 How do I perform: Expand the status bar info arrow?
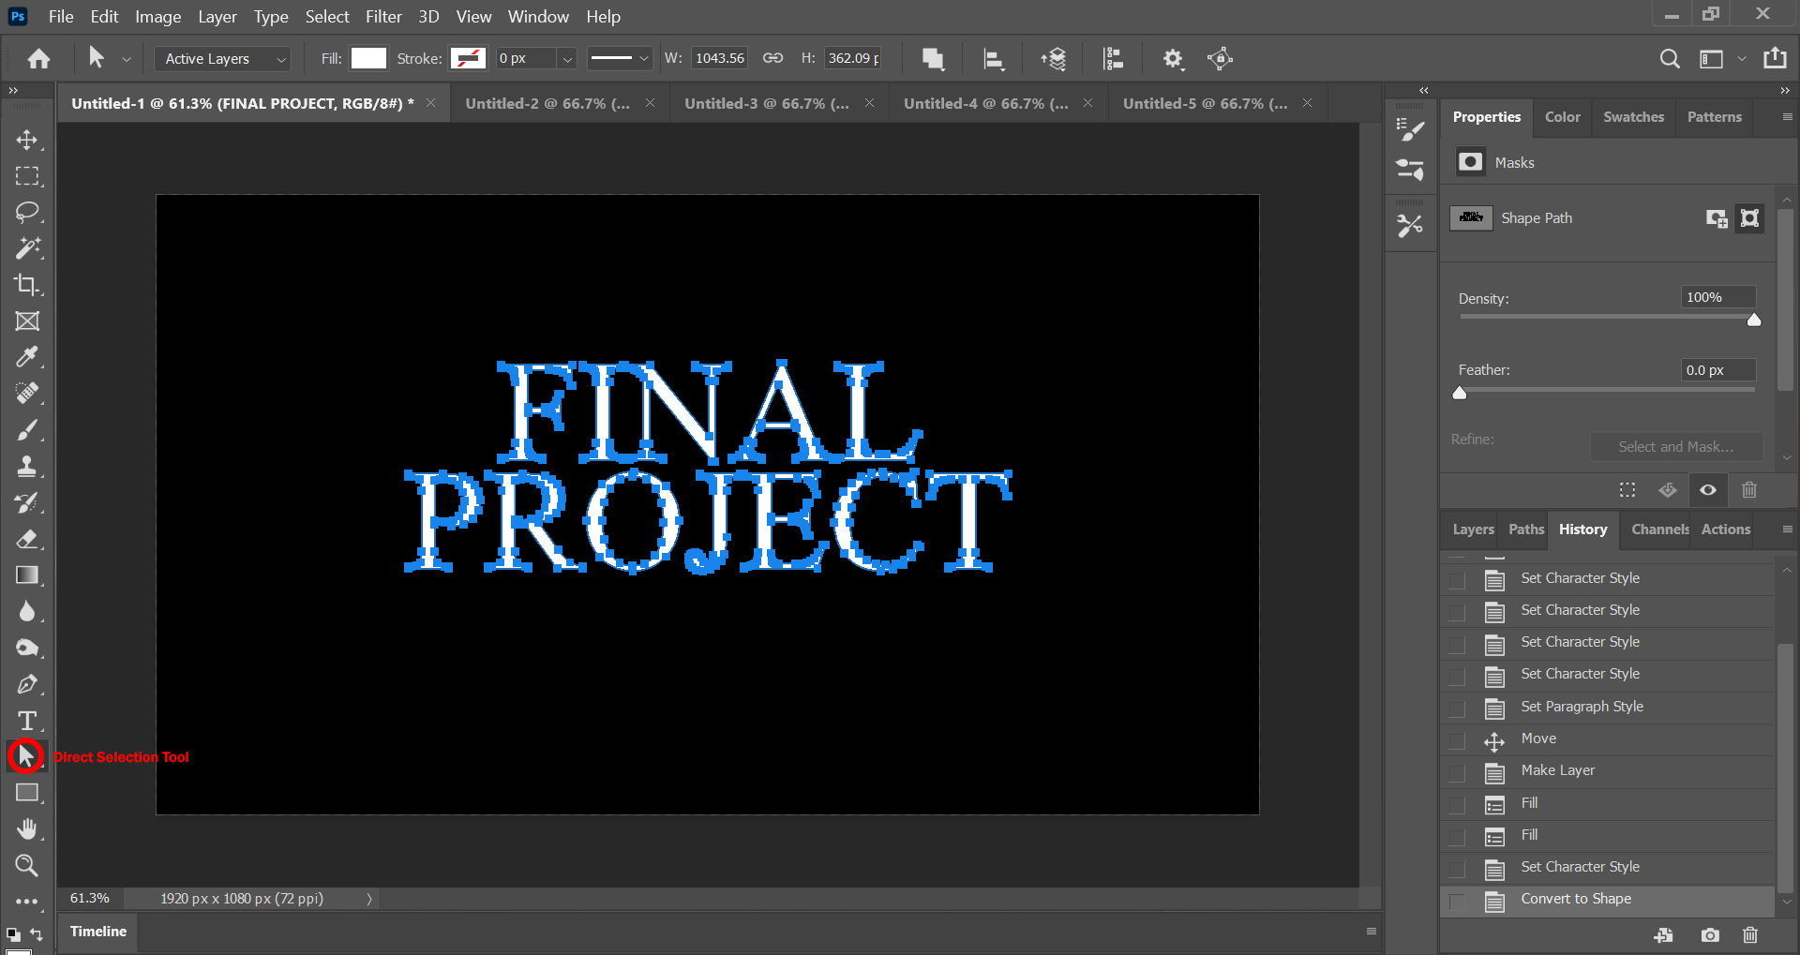point(369,899)
